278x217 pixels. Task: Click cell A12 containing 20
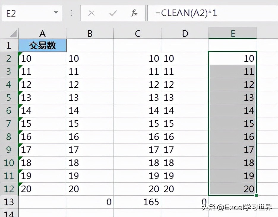[x=42, y=189]
